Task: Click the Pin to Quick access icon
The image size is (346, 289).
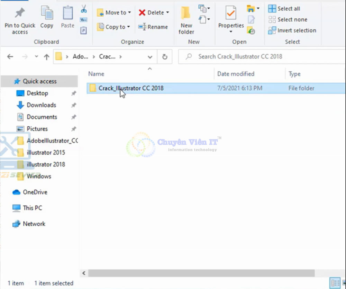Action: point(20,14)
